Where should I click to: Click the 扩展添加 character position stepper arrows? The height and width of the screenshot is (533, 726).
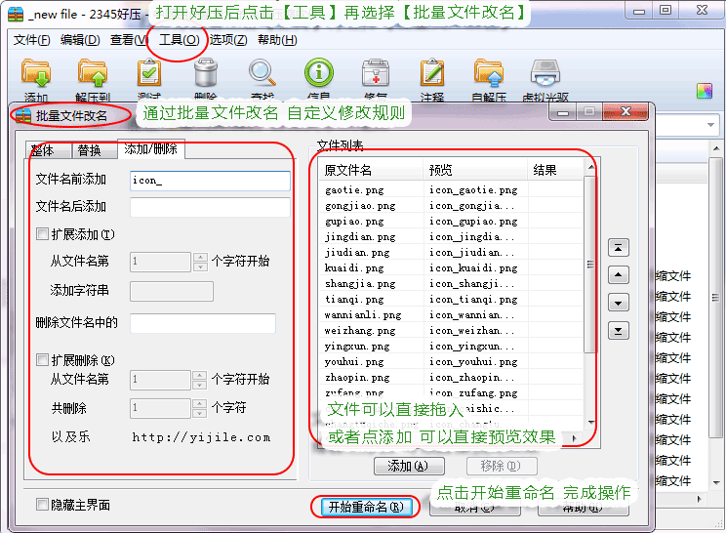(200, 262)
